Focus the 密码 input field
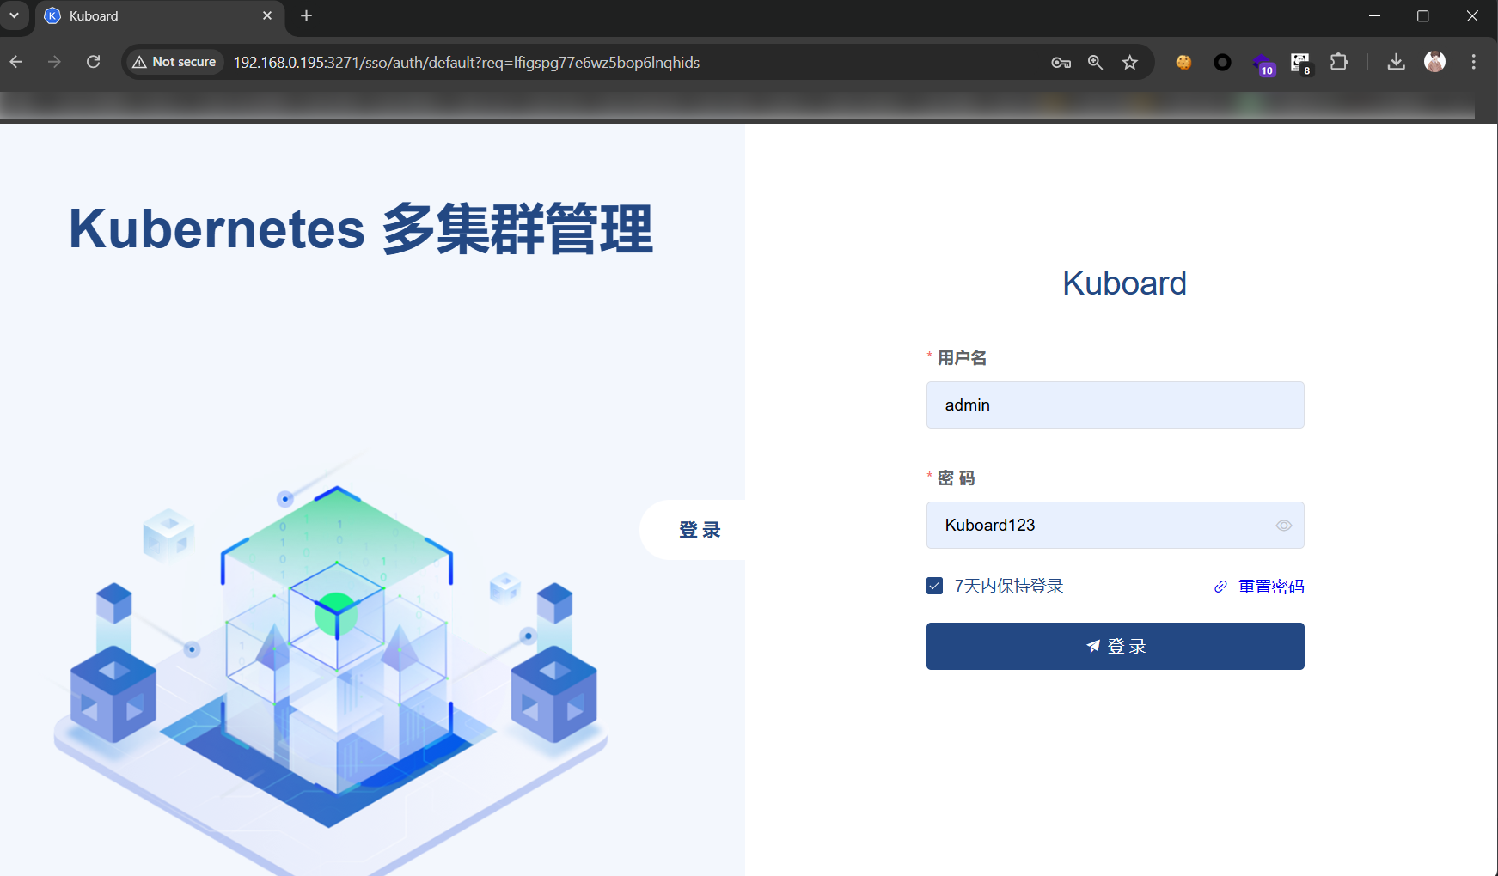Image resolution: width=1498 pixels, height=876 pixels. point(1116,526)
